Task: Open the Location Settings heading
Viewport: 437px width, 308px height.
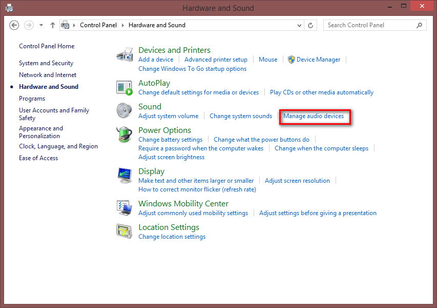Action: pyautogui.click(x=169, y=227)
